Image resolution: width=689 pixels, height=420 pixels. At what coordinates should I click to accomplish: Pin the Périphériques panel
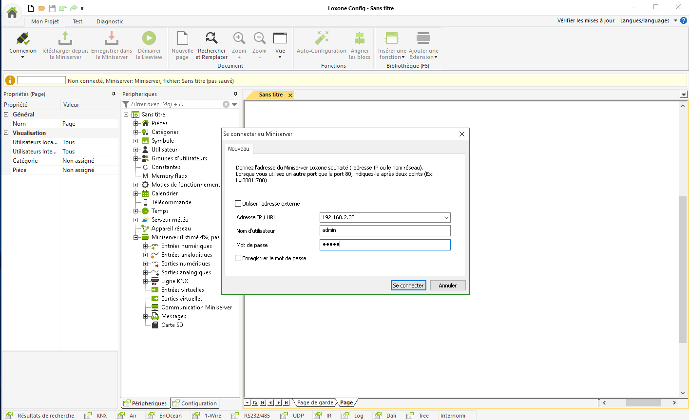[x=235, y=94]
